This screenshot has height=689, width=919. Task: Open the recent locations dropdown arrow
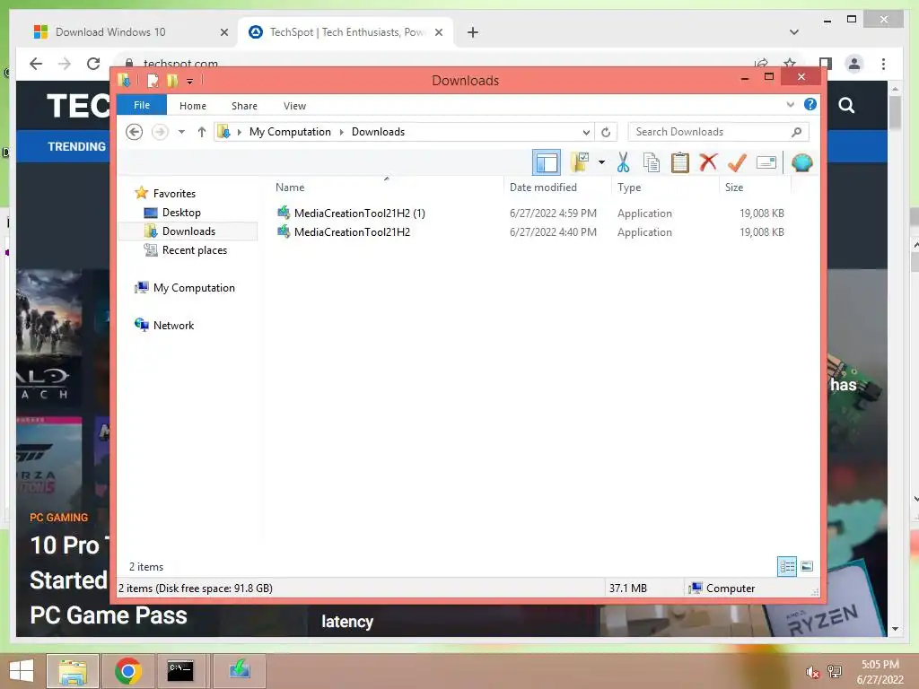(181, 132)
